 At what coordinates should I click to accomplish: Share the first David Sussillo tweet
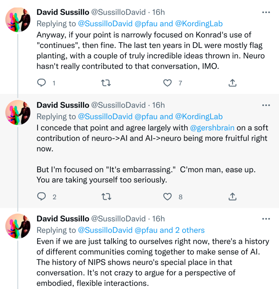click(233, 83)
